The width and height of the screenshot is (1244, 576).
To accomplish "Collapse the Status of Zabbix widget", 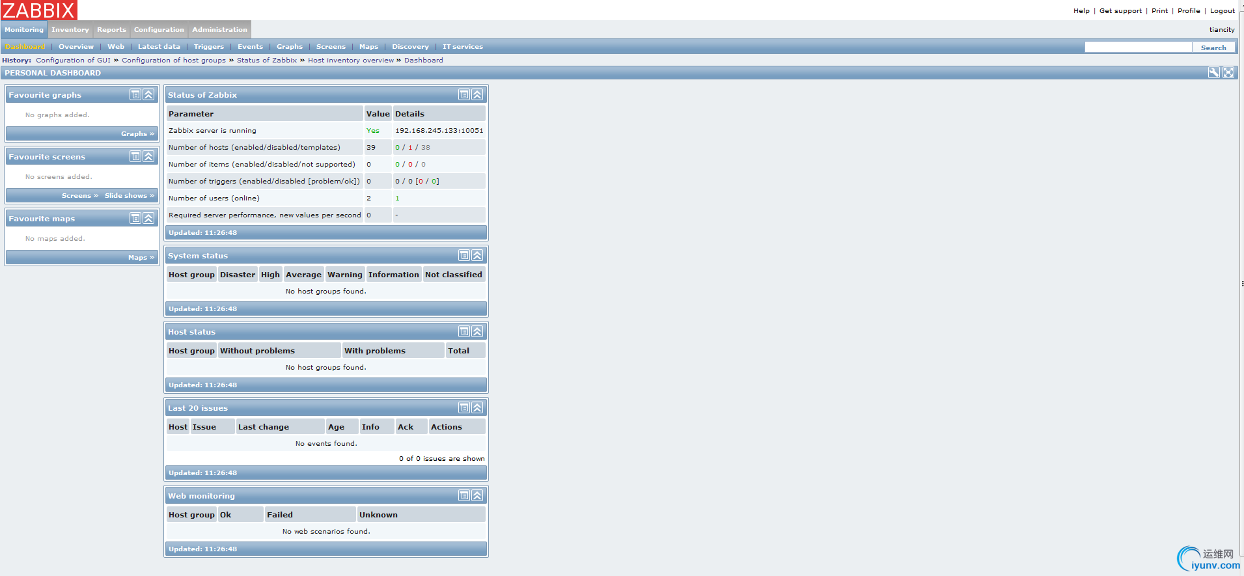I will coord(478,95).
